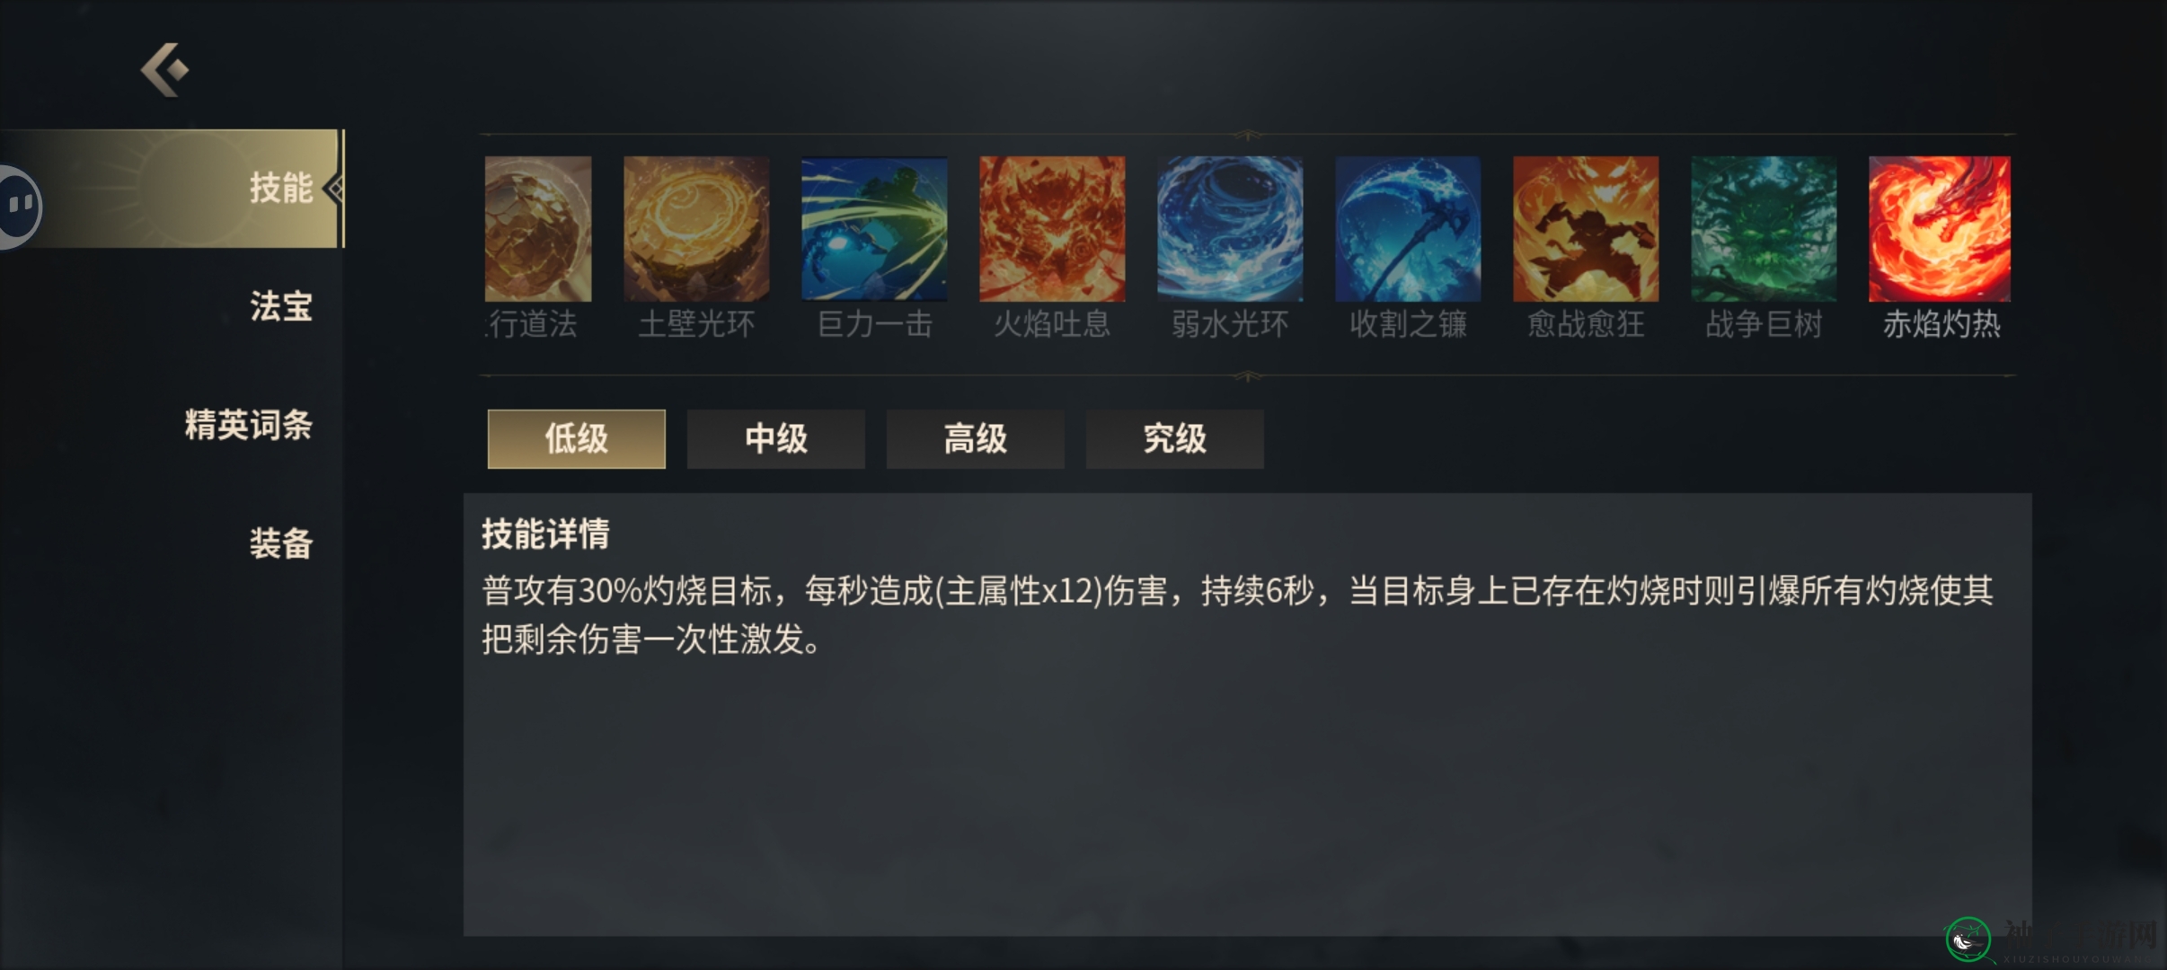This screenshot has width=2167, height=970.
Task: Go back using the arrow icon
Action: coord(165,69)
